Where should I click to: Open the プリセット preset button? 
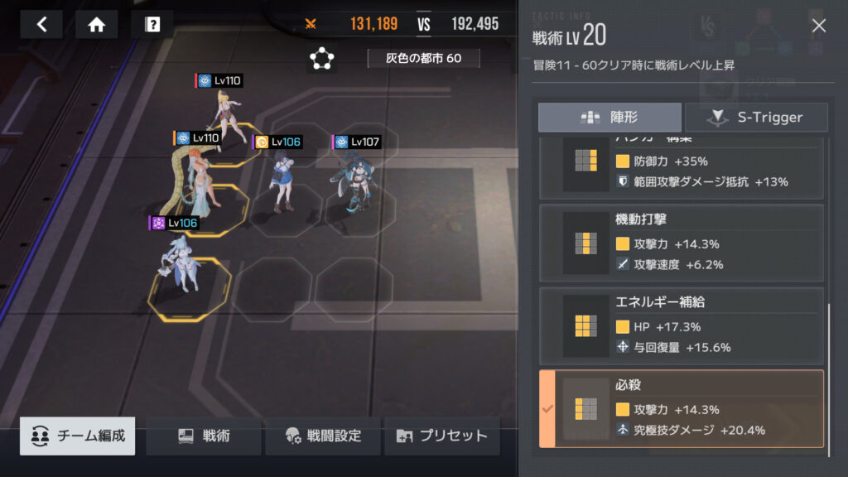442,436
